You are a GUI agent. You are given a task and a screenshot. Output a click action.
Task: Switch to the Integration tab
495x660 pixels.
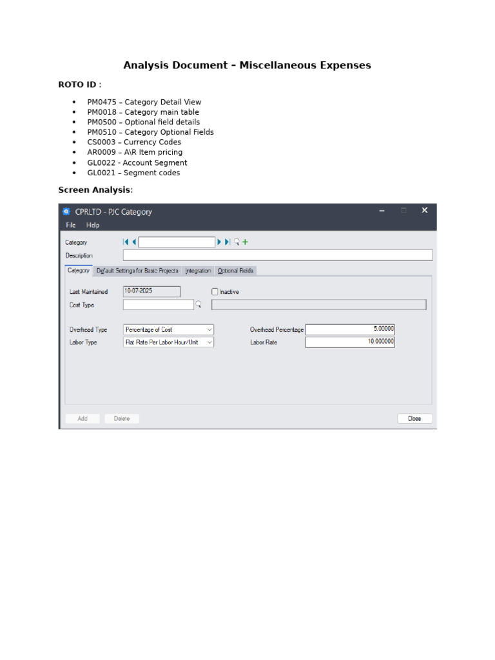(x=198, y=271)
